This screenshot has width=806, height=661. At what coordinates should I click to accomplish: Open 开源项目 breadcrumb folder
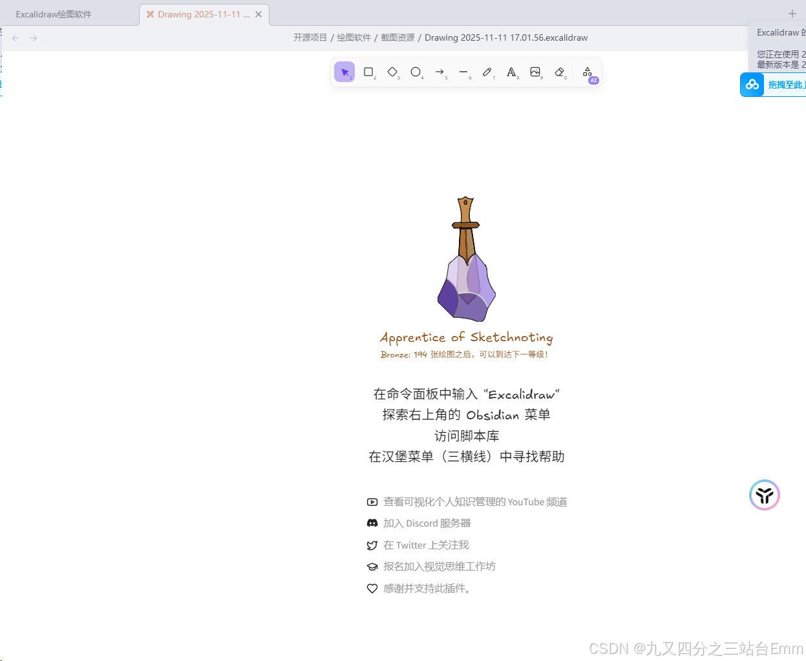coord(310,37)
